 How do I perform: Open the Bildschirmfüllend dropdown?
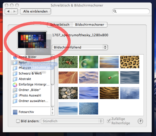point(80,47)
